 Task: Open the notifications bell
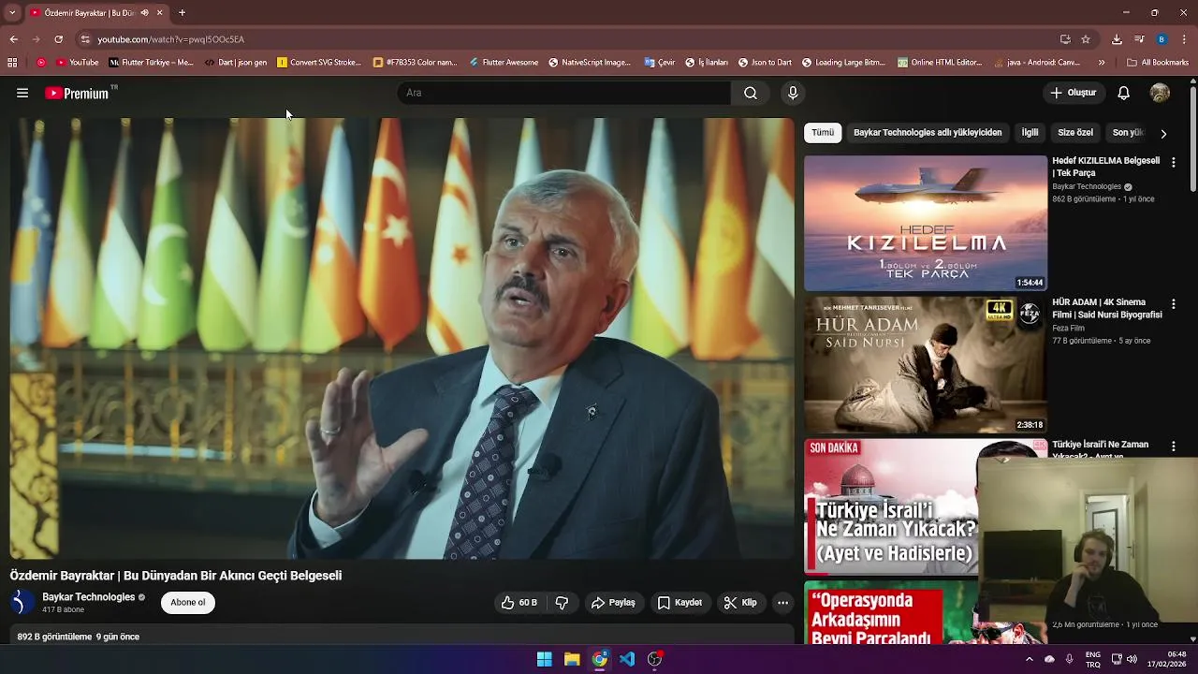tap(1124, 93)
